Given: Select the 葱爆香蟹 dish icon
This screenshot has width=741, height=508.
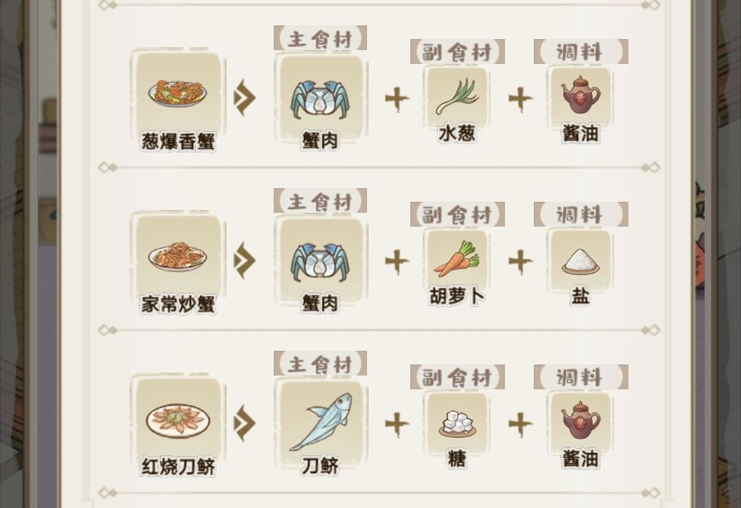Looking at the screenshot, I should pos(178,93).
